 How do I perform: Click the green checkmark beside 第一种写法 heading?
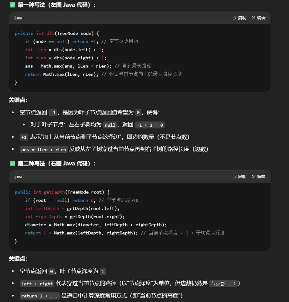pyautogui.click(x=12, y=5)
